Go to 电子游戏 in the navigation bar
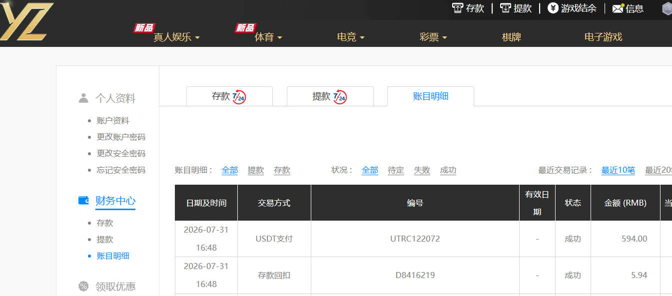Viewport: 672px width, 296px height. (603, 37)
